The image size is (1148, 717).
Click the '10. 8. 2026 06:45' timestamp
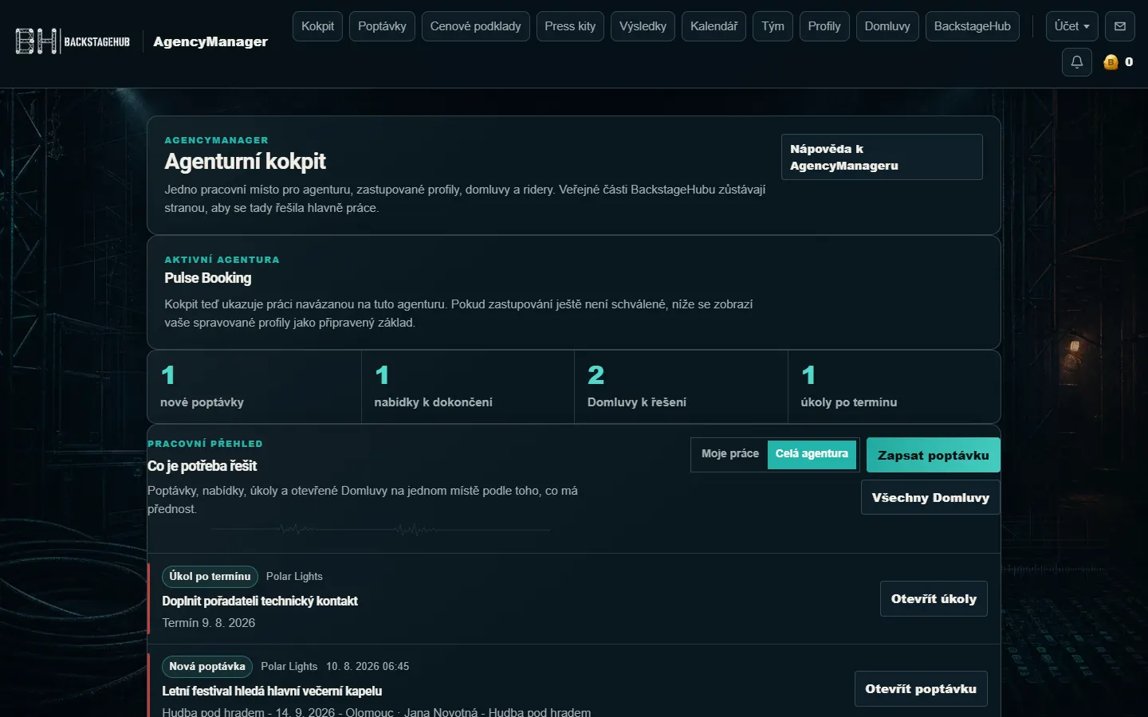tap(368, 667)
